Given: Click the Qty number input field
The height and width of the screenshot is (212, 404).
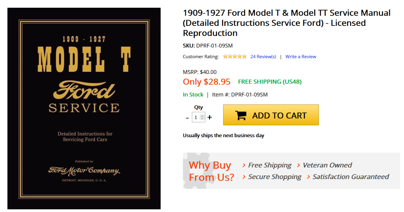Looking at the screenshot, I should point(196,118).
